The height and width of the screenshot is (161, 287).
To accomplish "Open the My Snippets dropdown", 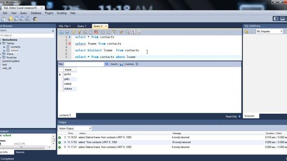I will [x=269, y=31].
